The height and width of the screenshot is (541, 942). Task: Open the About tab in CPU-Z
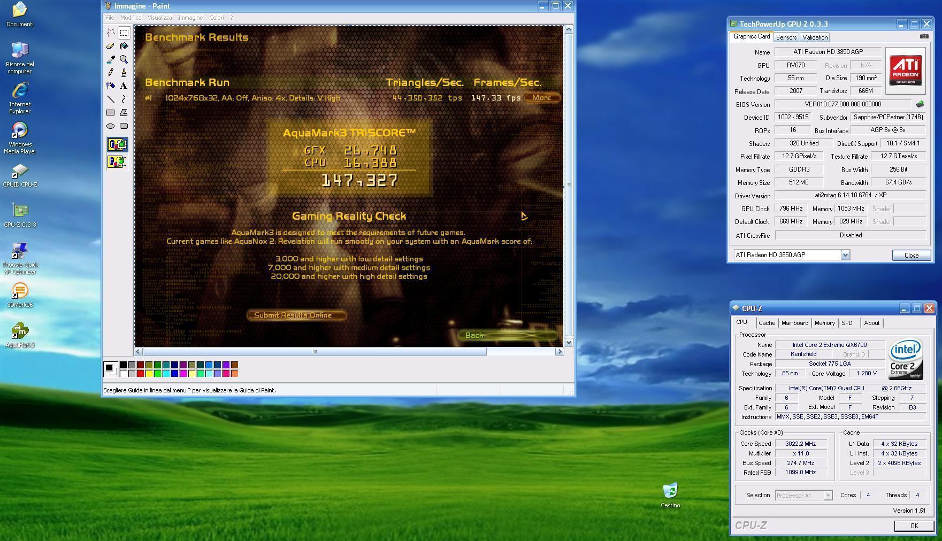[871, 323]
